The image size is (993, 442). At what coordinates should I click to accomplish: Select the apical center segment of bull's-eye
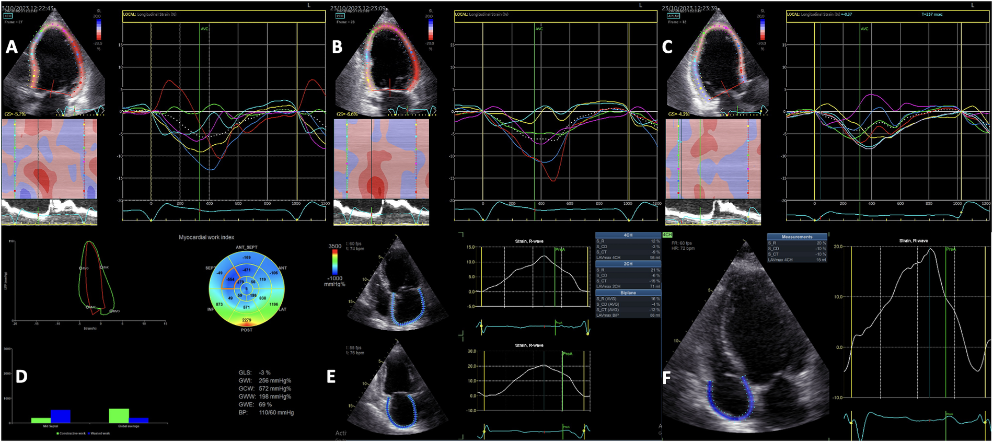(x=247, y=288)
